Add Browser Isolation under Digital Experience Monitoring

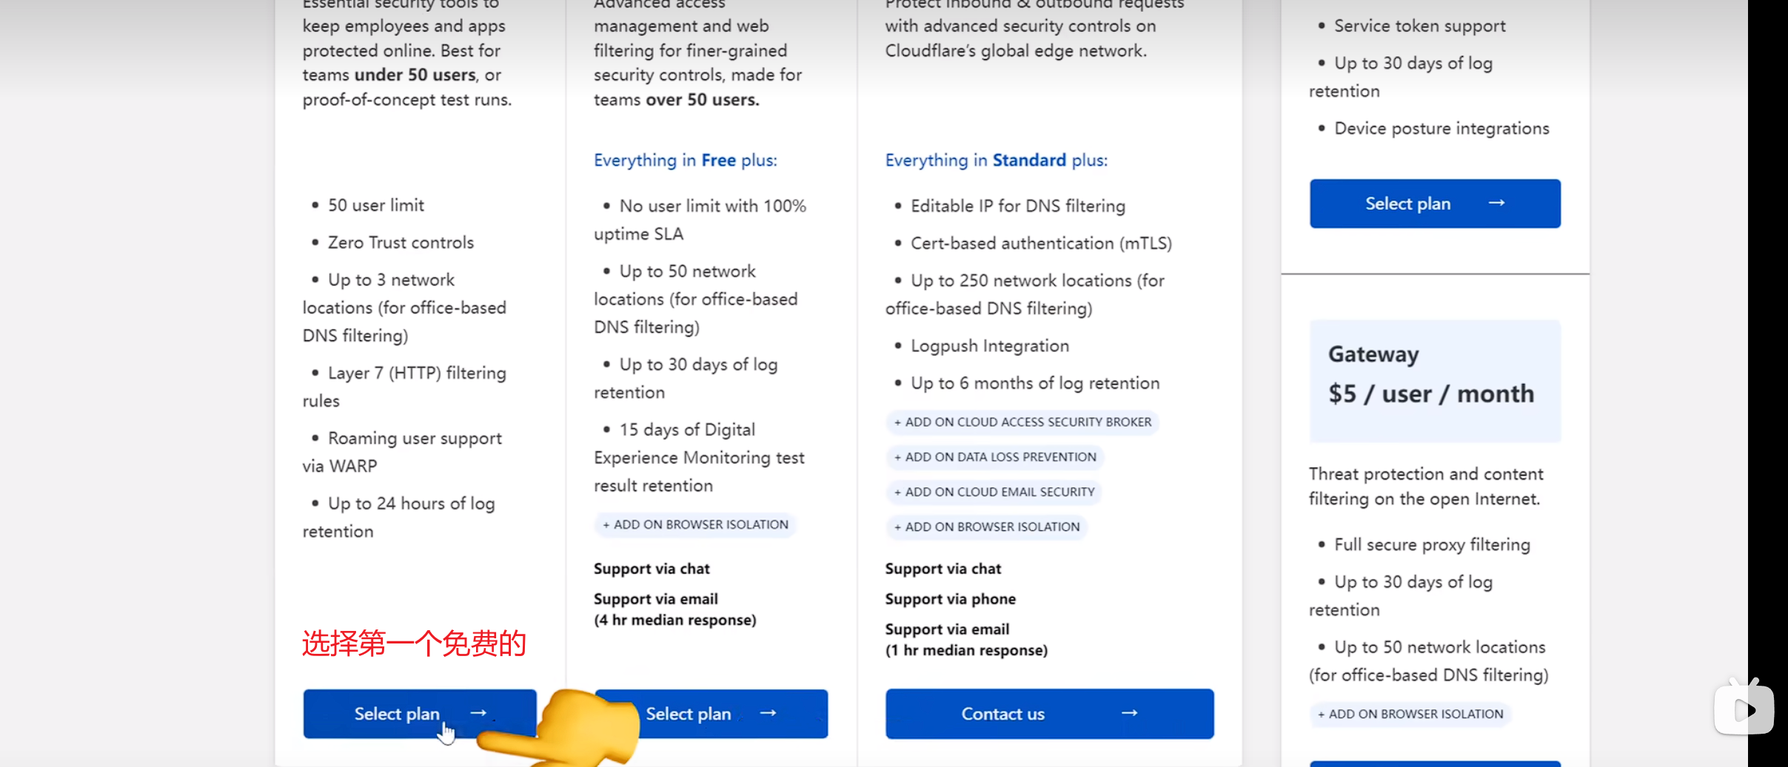click(695, 524)
